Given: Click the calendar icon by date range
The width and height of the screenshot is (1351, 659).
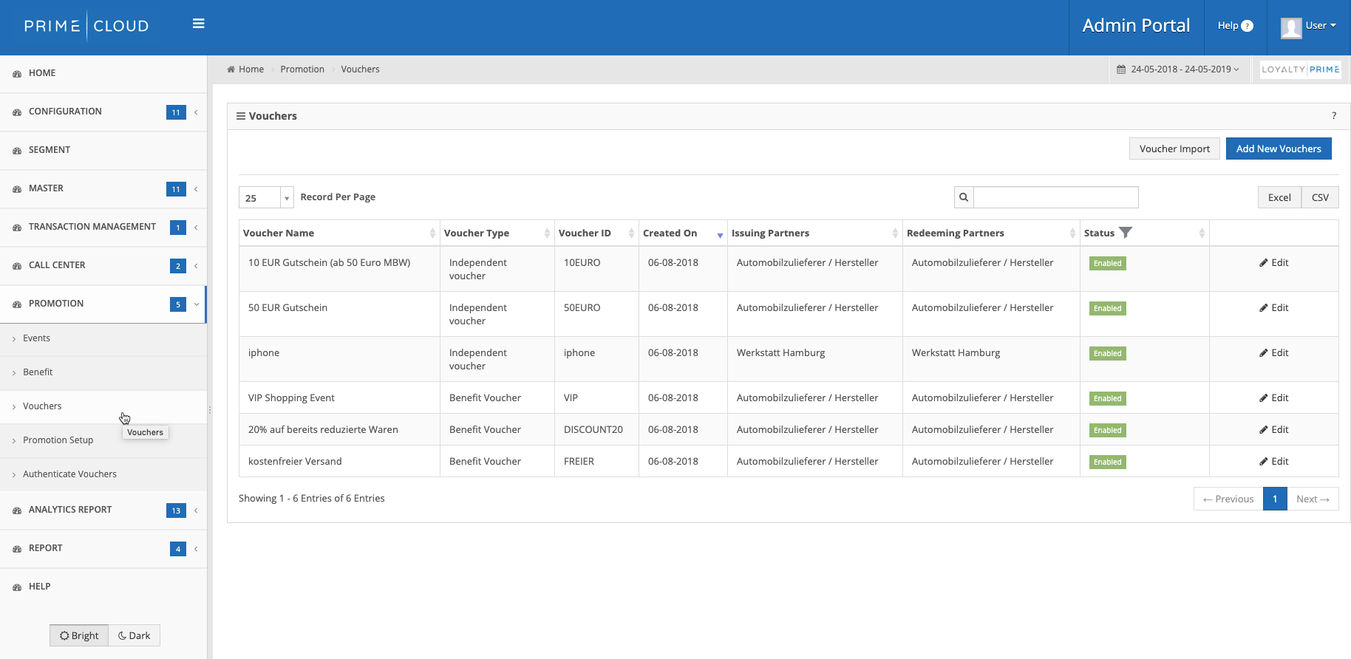Looking at the screenshot, I should click(x=1121, y=69).
